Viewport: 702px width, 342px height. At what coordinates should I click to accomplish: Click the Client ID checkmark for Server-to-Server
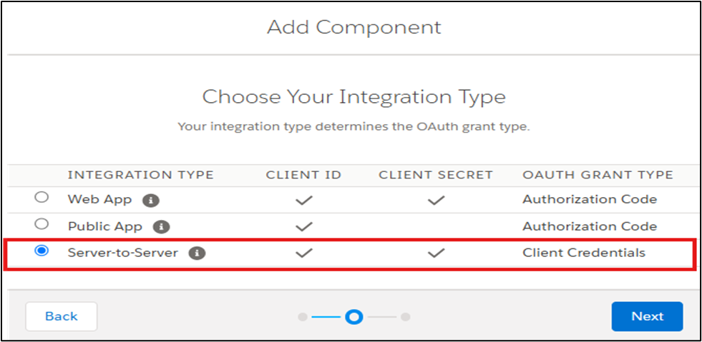tap(303, 253)
